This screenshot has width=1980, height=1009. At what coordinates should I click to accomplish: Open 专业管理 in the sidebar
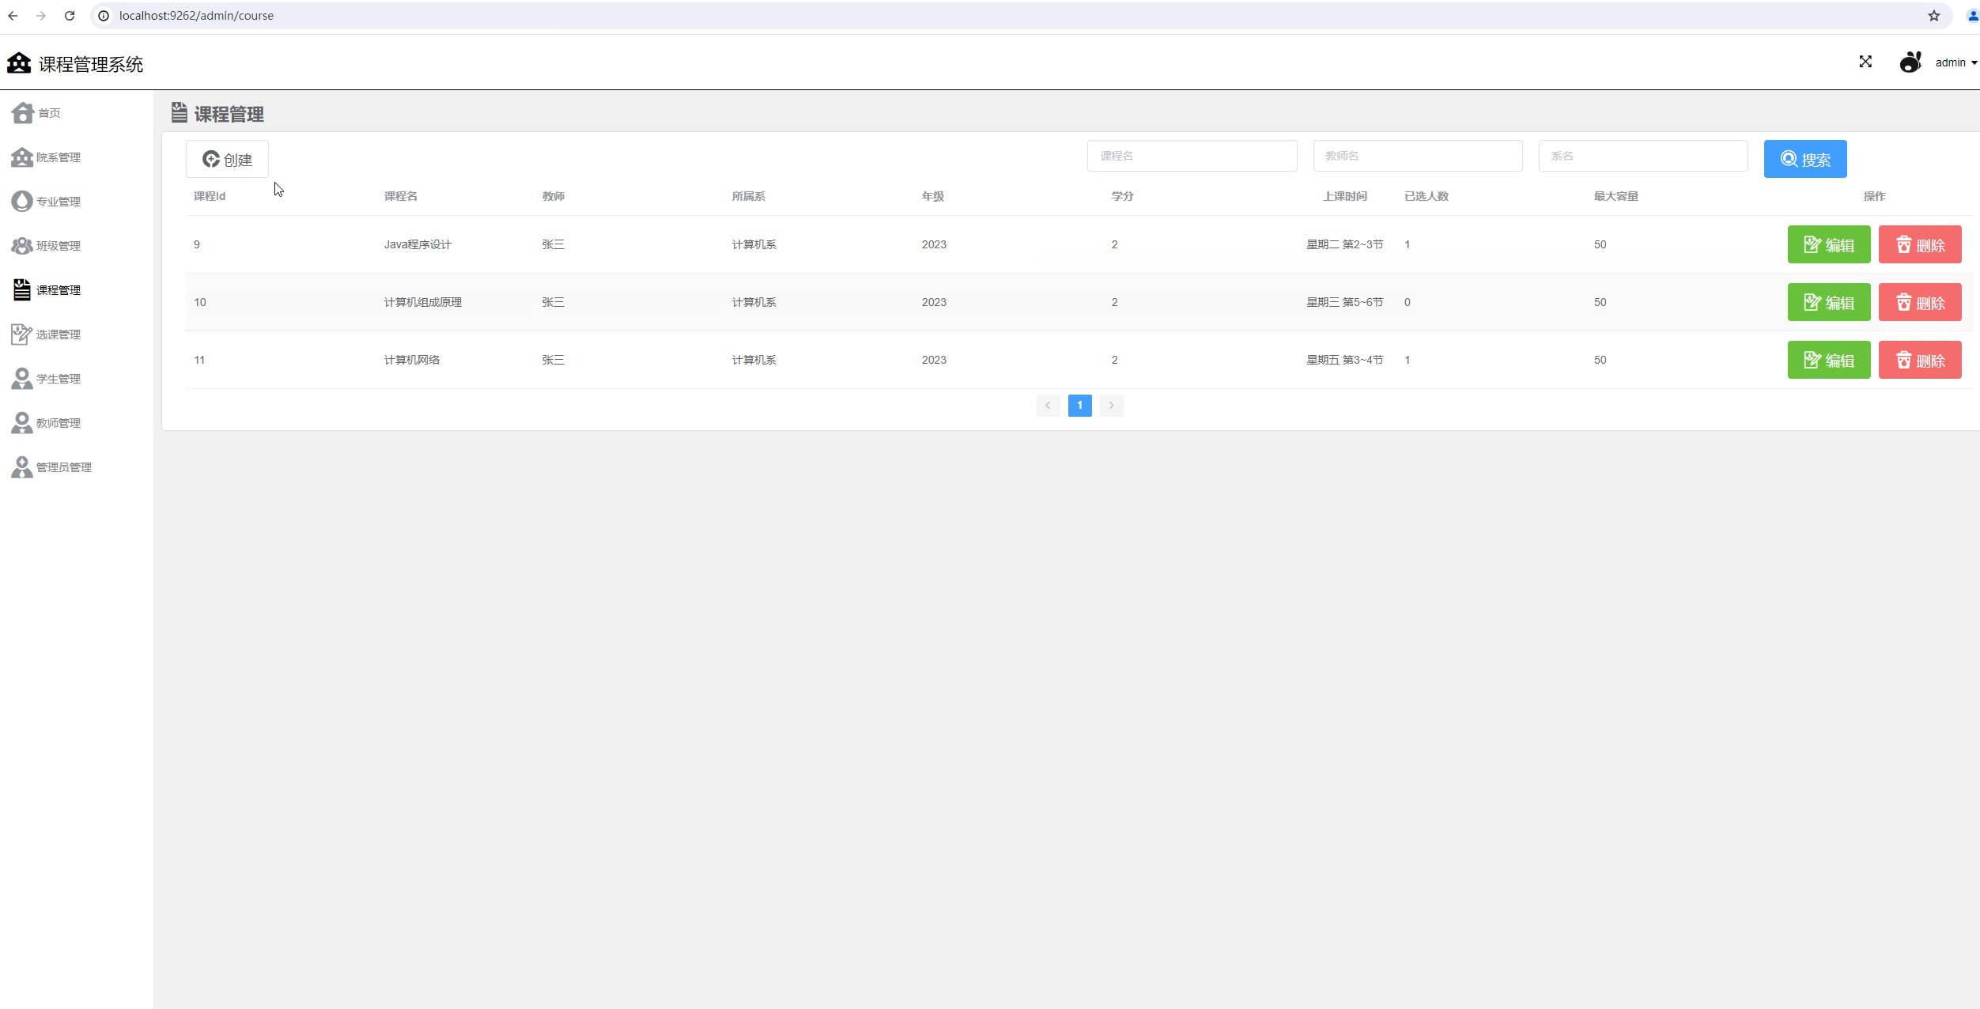tap(59, 202)
